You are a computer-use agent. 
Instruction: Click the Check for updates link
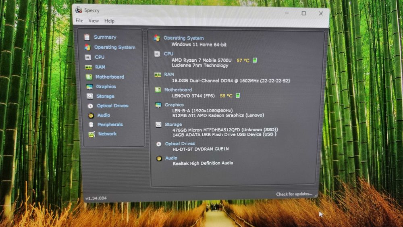pyautogui.click(x=294, y=194)
